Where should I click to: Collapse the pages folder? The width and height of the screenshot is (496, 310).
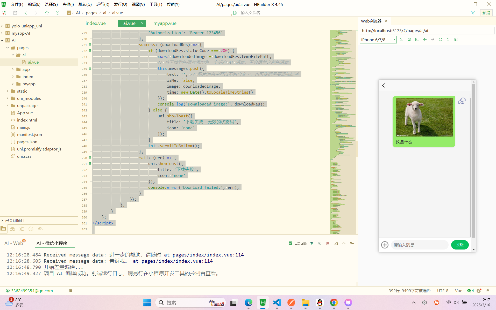click(x=8, y=48)
